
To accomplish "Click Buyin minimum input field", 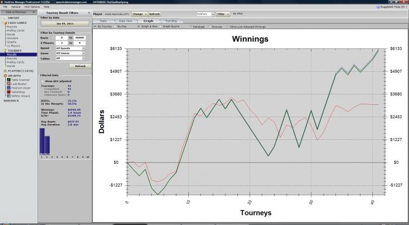I will click(x=61, y=38).
